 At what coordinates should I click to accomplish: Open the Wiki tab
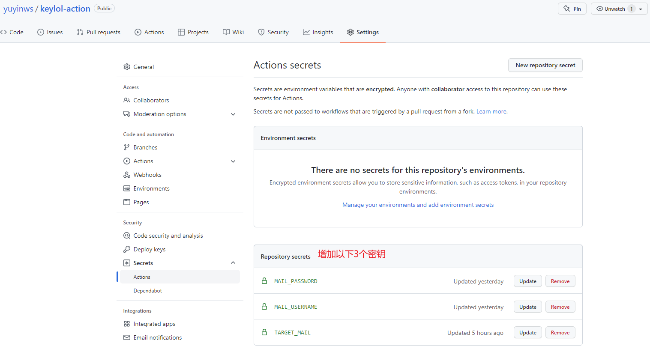click(x=234, y=32)
